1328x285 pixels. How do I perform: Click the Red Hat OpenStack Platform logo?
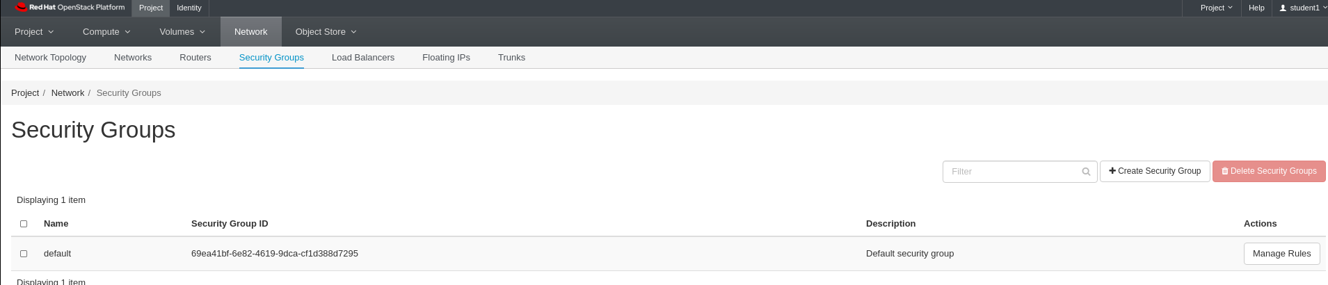click(70, 8)
